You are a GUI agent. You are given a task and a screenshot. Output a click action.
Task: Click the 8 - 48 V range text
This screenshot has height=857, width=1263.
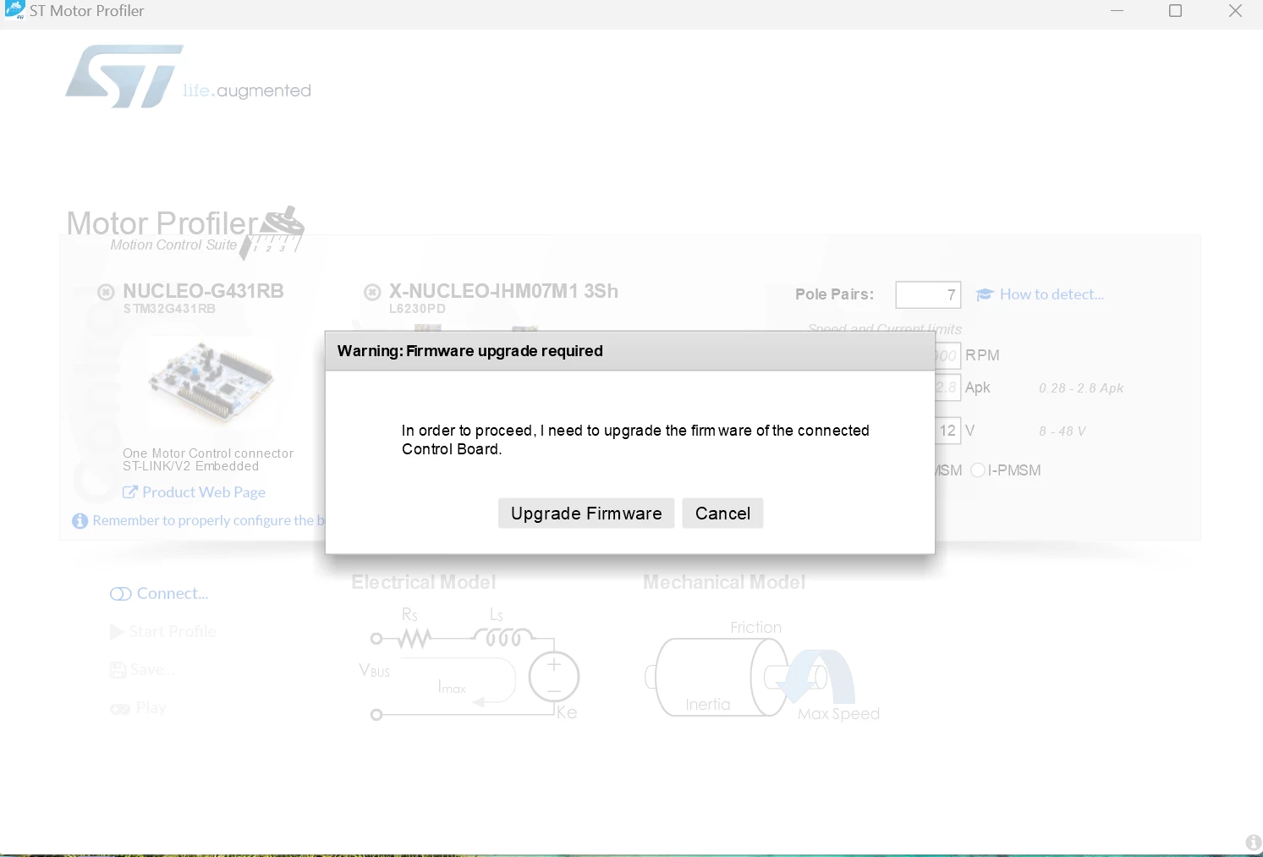[1063, 431]
